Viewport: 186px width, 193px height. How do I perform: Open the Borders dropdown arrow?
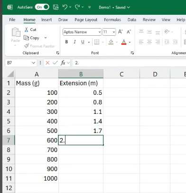pyautogui.click(x=102, y=42)
